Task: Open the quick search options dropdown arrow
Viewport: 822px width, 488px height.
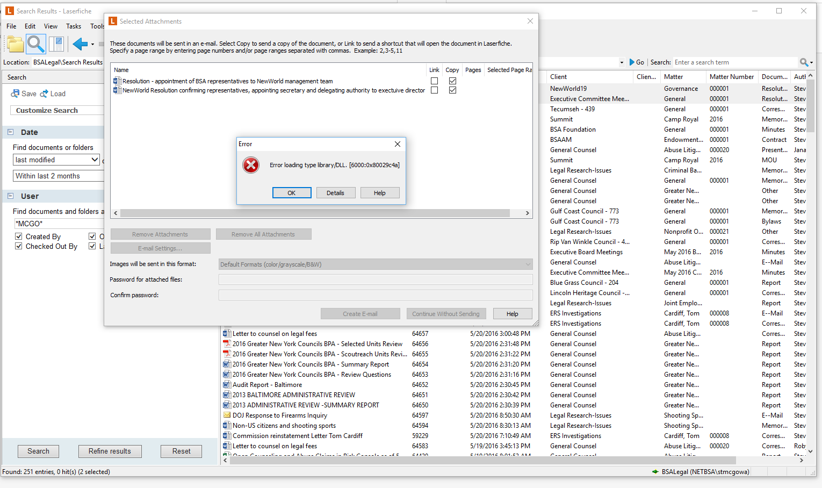Action: pos(811,63)
